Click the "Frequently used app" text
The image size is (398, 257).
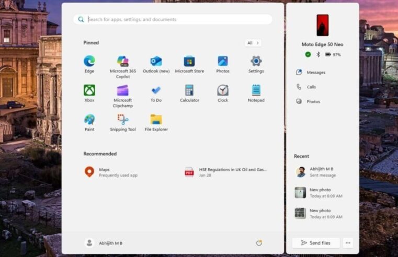118,175
